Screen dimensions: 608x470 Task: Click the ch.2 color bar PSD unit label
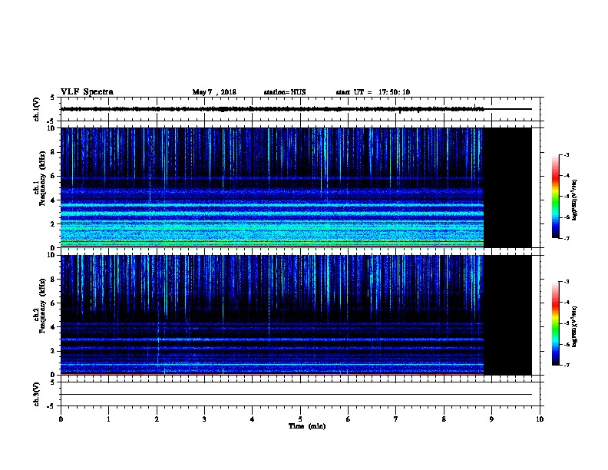coord(575,327)
